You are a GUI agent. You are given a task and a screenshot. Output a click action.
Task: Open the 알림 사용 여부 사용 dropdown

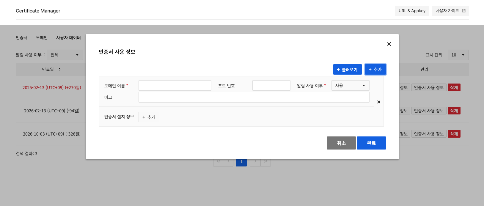(350, 86)
